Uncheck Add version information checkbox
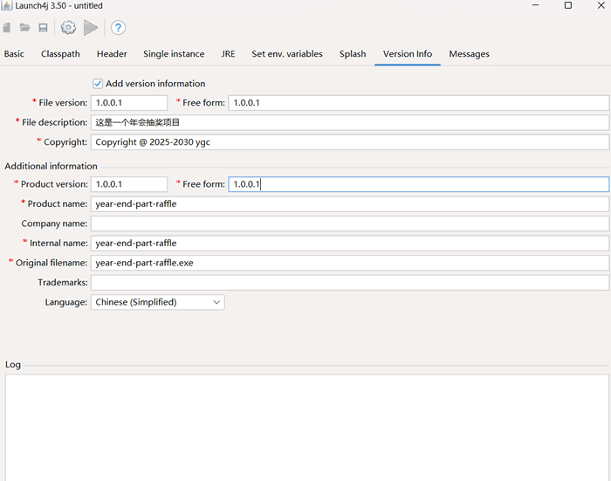The width and height of the screenshot is (611, 481). [98, 84]
